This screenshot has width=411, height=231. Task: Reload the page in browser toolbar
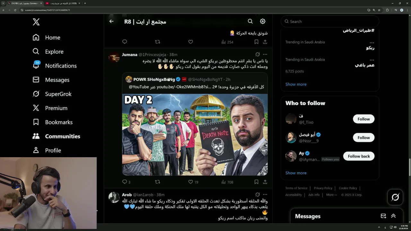click(x=15, y=10)
